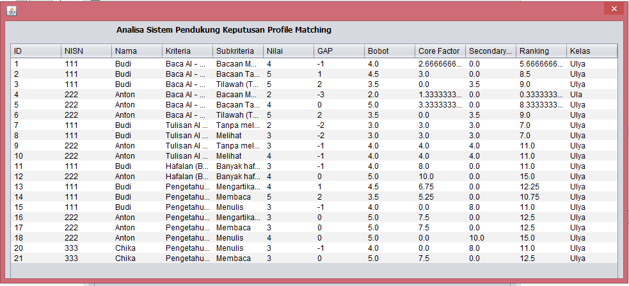Screen dimensions: 629x286
Task: Select Core Factor 5.25 in row 14
Action: tap(440, 197)
